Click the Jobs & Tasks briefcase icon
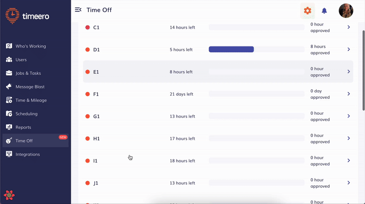This screenshot has height=204, width=365. coord(9,73)
